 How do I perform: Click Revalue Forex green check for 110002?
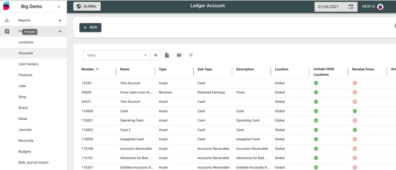[x=355, y=130]
